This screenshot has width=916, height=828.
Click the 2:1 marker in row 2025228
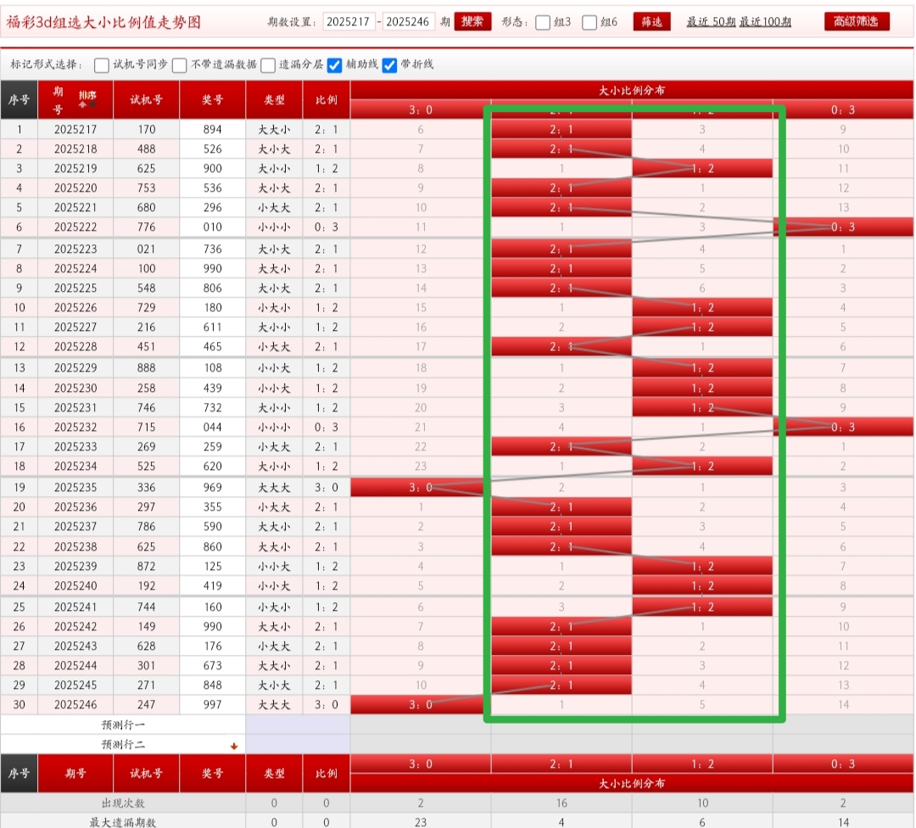[561, 347]
